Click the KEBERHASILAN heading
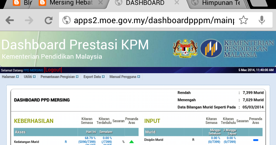This screenshot has width=276, height=145. point(33,121)
